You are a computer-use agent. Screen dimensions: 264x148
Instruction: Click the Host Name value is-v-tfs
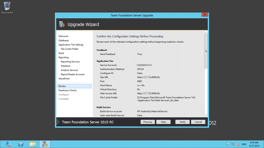coord(141,86)
